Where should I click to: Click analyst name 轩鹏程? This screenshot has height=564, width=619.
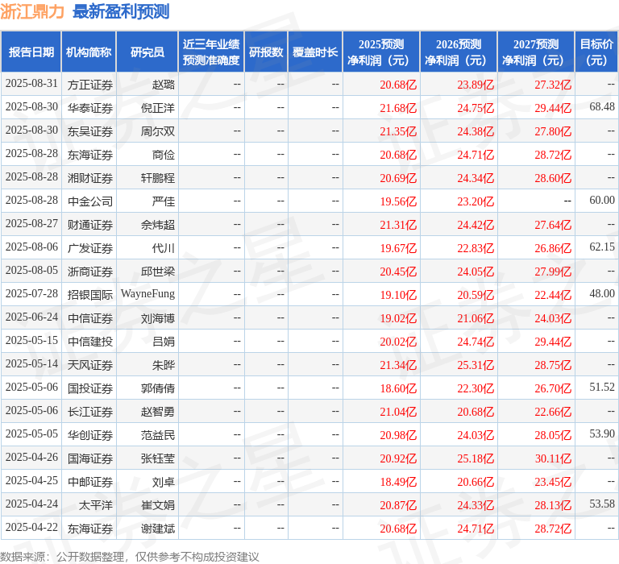click(158, 178)
